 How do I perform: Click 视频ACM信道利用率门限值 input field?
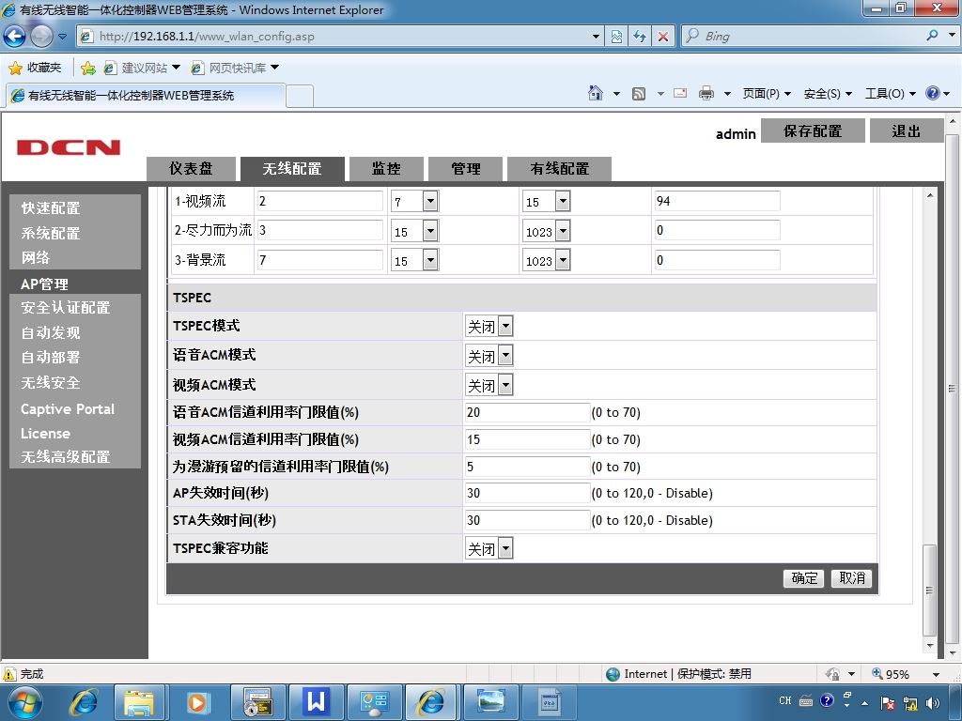pos(528,439)
